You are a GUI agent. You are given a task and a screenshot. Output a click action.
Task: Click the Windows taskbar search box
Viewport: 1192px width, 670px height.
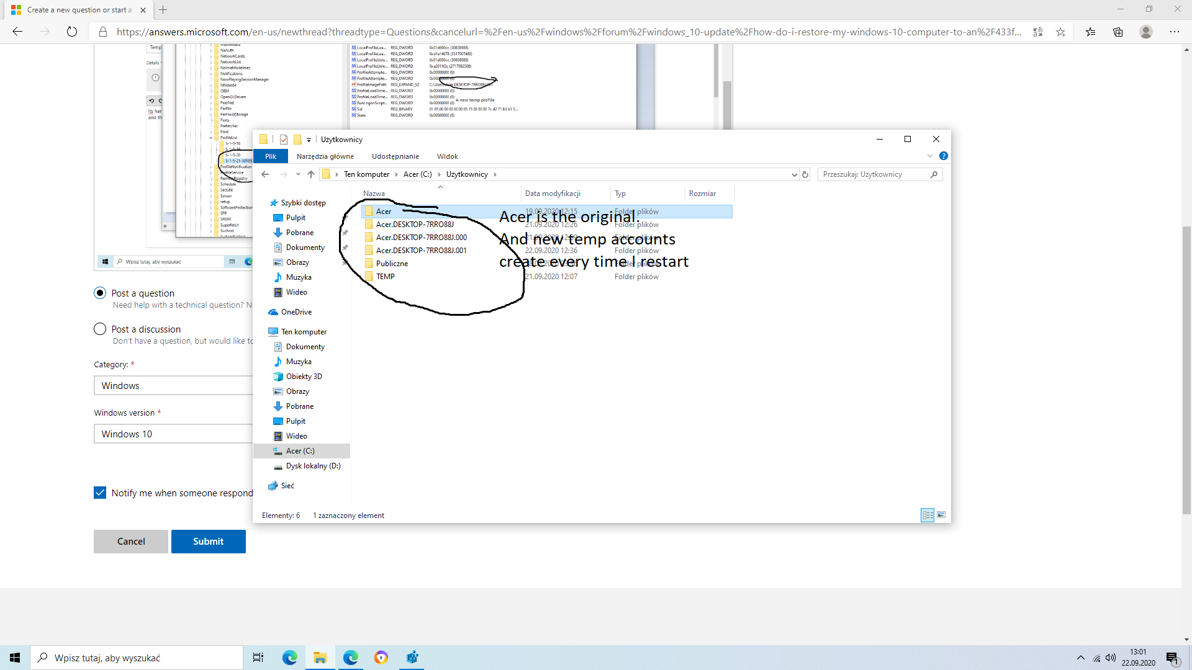pyautogui.click(x=137, y=658)
